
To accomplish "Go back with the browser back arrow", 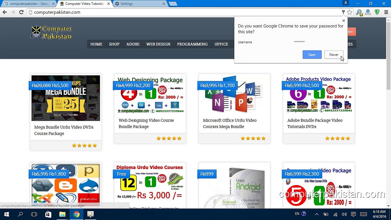I will click(x=5, y=12).
